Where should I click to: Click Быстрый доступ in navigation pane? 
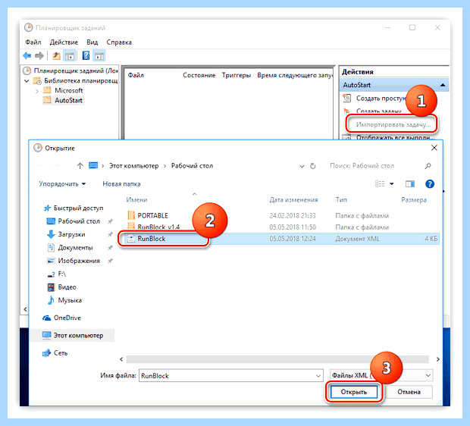tap(78, 208)
